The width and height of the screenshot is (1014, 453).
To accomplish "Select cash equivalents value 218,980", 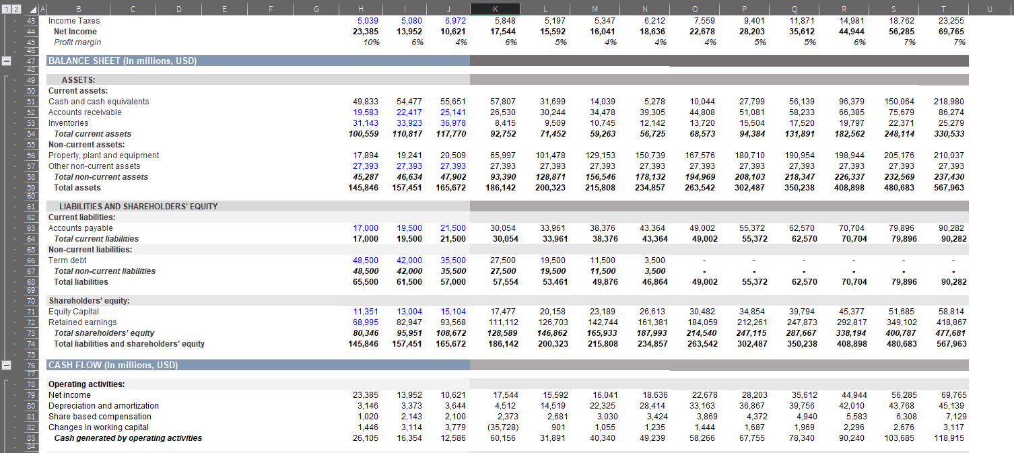I will pyautogui.click(x=950, y=102).
